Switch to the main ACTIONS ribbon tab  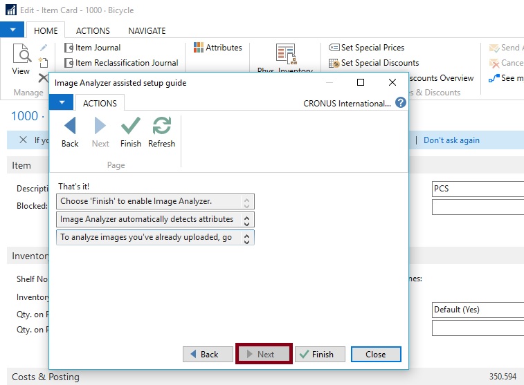[x=93, y=30]
